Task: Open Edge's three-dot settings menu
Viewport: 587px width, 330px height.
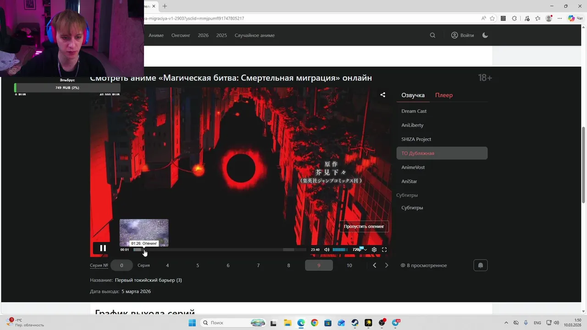Action: point(559,18)
